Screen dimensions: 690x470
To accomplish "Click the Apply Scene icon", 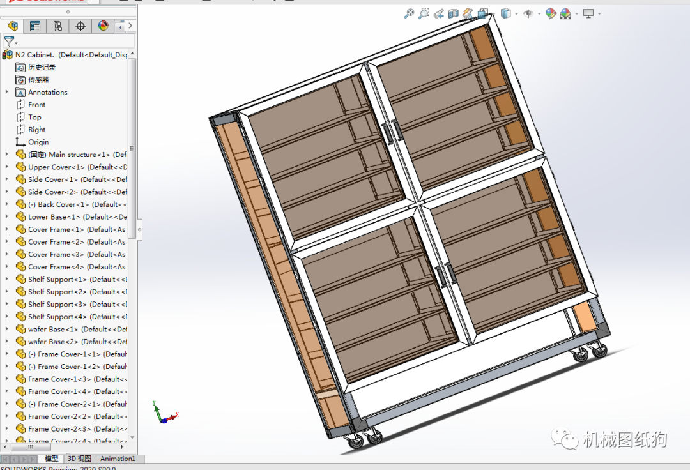I will point(565,14).
